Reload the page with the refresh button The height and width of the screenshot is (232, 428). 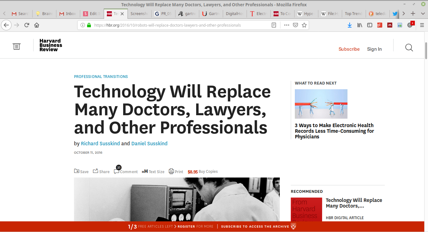click(x=27, y=25)
